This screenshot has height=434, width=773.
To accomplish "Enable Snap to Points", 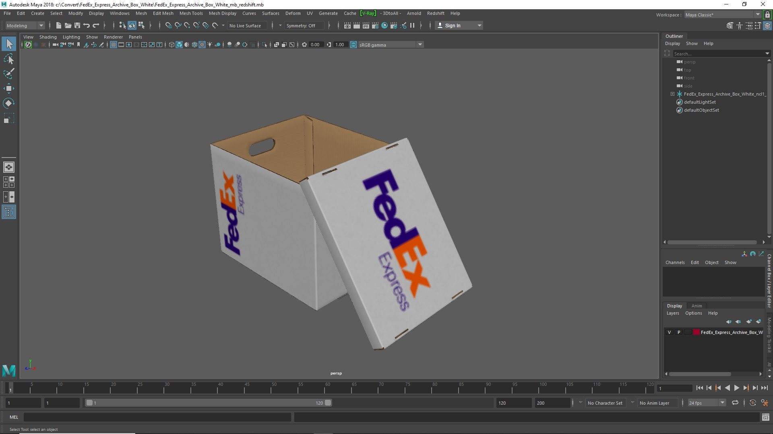I will (x=187, y=25).
